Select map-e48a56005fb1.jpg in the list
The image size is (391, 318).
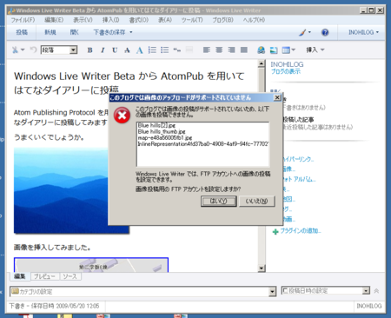click(165, 137)
